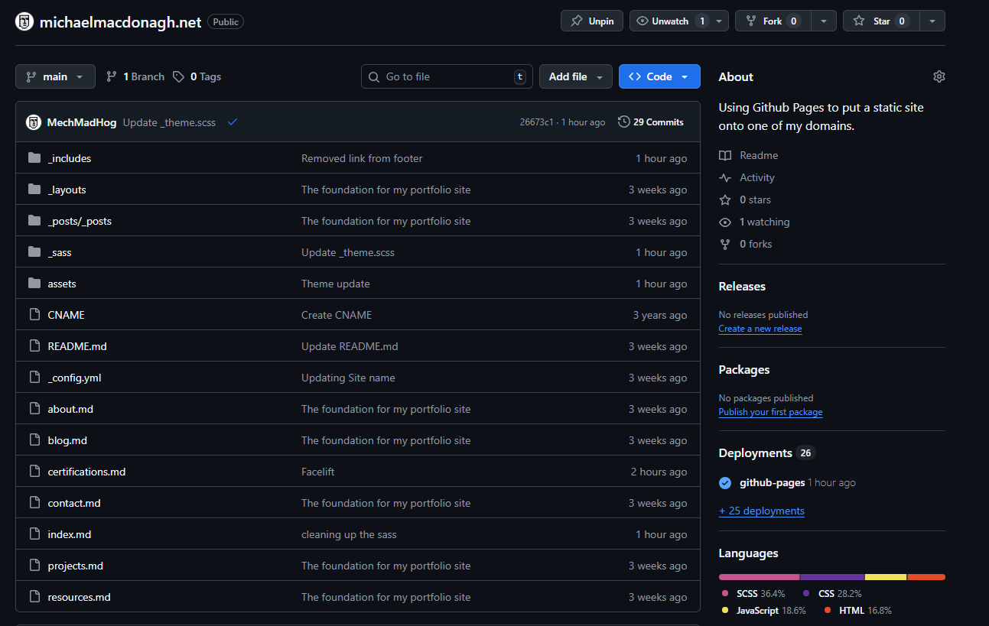Show the + 25 deployments link

(762, 511)
